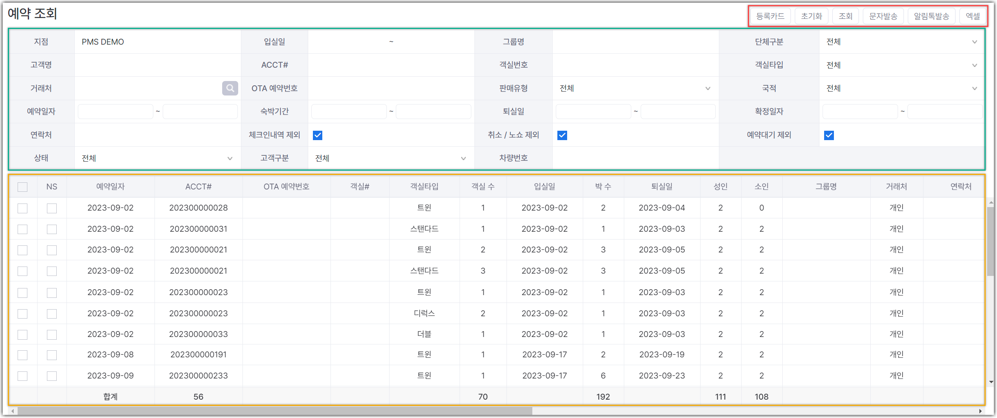
Task: Open the 상태 status dropdown
Action: (157, 158)
